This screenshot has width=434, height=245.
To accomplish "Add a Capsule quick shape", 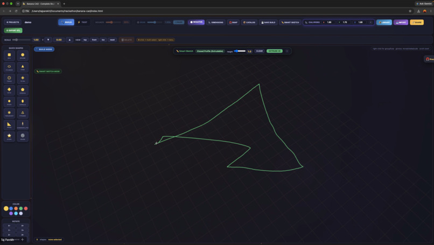I will 23,102.
